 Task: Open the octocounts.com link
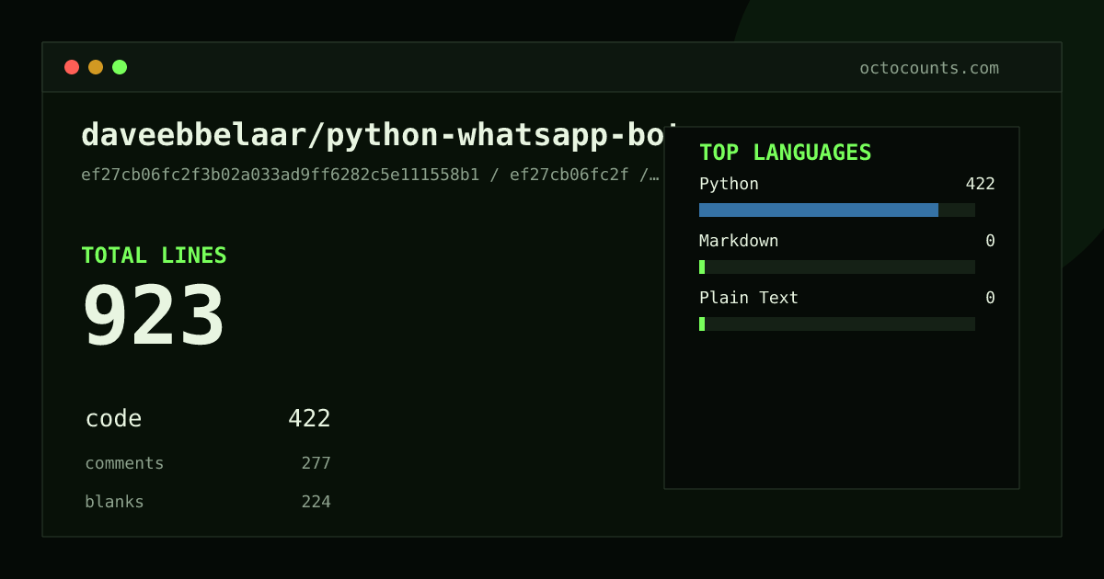(x=929, y=68)
